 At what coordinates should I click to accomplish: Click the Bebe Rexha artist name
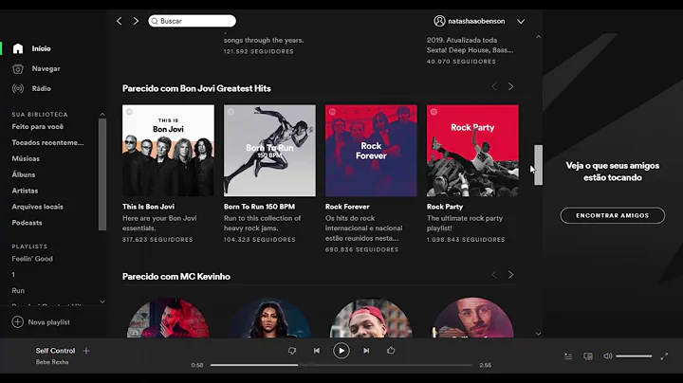coord(52,362)
